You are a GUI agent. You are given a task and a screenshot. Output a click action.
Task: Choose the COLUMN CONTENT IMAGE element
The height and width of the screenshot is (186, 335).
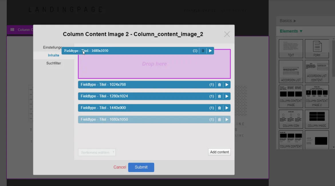tap(291, 96)
